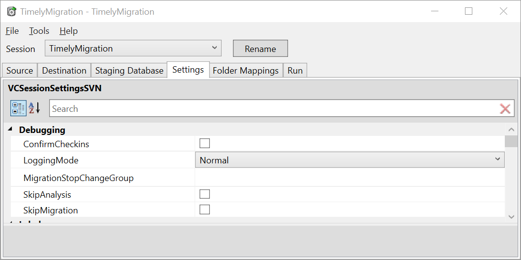Image resolution: width=521 pixels, height=260 pixels.
Task: Toggle the SkipAnalysis checkbox
Action: click(x=204, y=194)
